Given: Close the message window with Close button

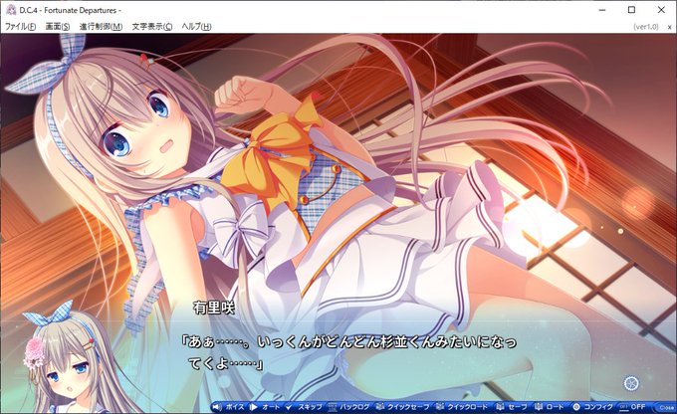Looking at the screenshot, I should [665, 407].
